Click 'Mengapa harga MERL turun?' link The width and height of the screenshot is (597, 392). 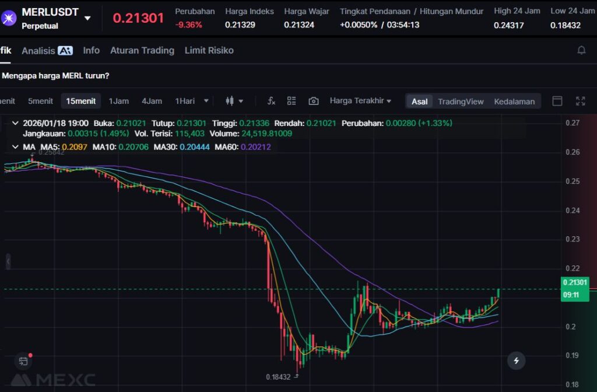[x=56, y=75]
